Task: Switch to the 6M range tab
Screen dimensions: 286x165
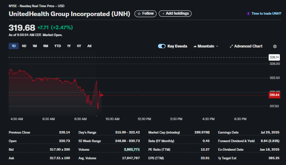Action: [x=46, y=46]
